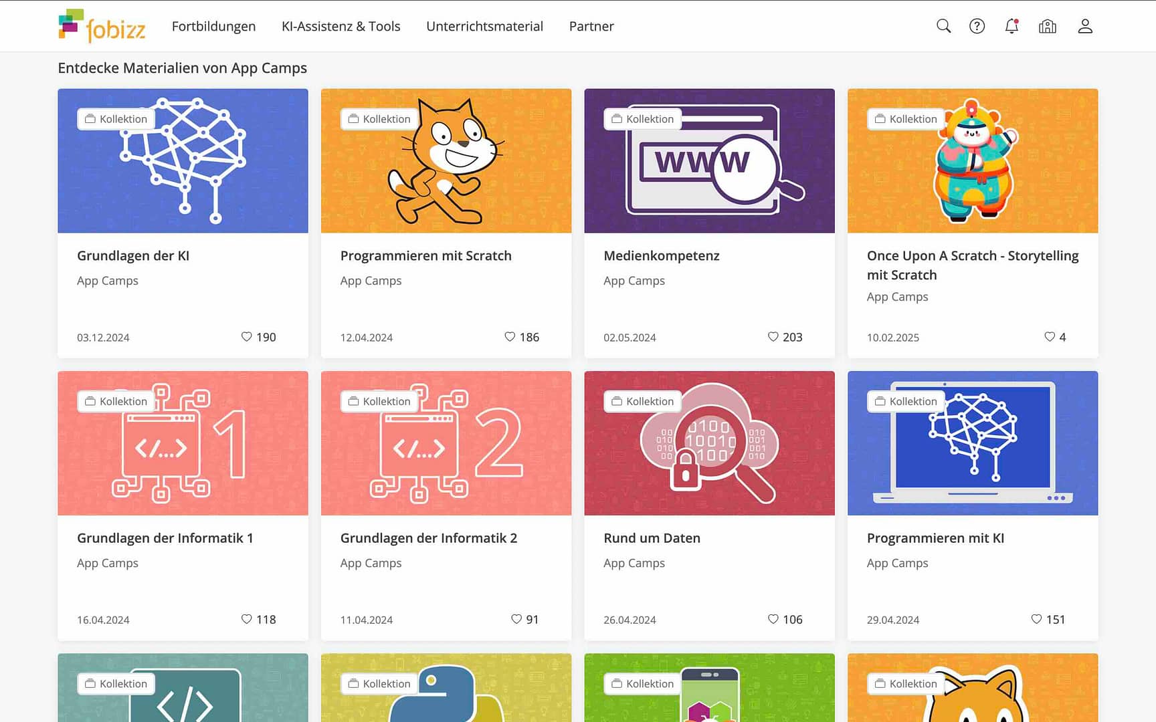Open Rund um Daten title link
This screenshot has width=1156, height=722.
[x=652, y=538]
